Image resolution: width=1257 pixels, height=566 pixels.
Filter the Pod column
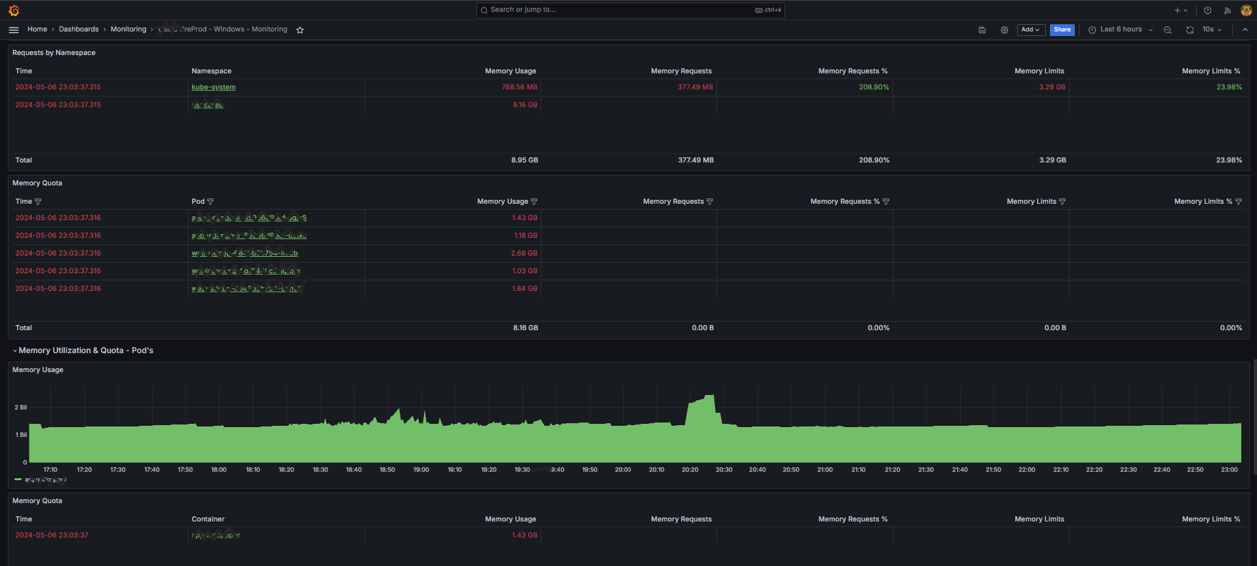pos(210,202)
